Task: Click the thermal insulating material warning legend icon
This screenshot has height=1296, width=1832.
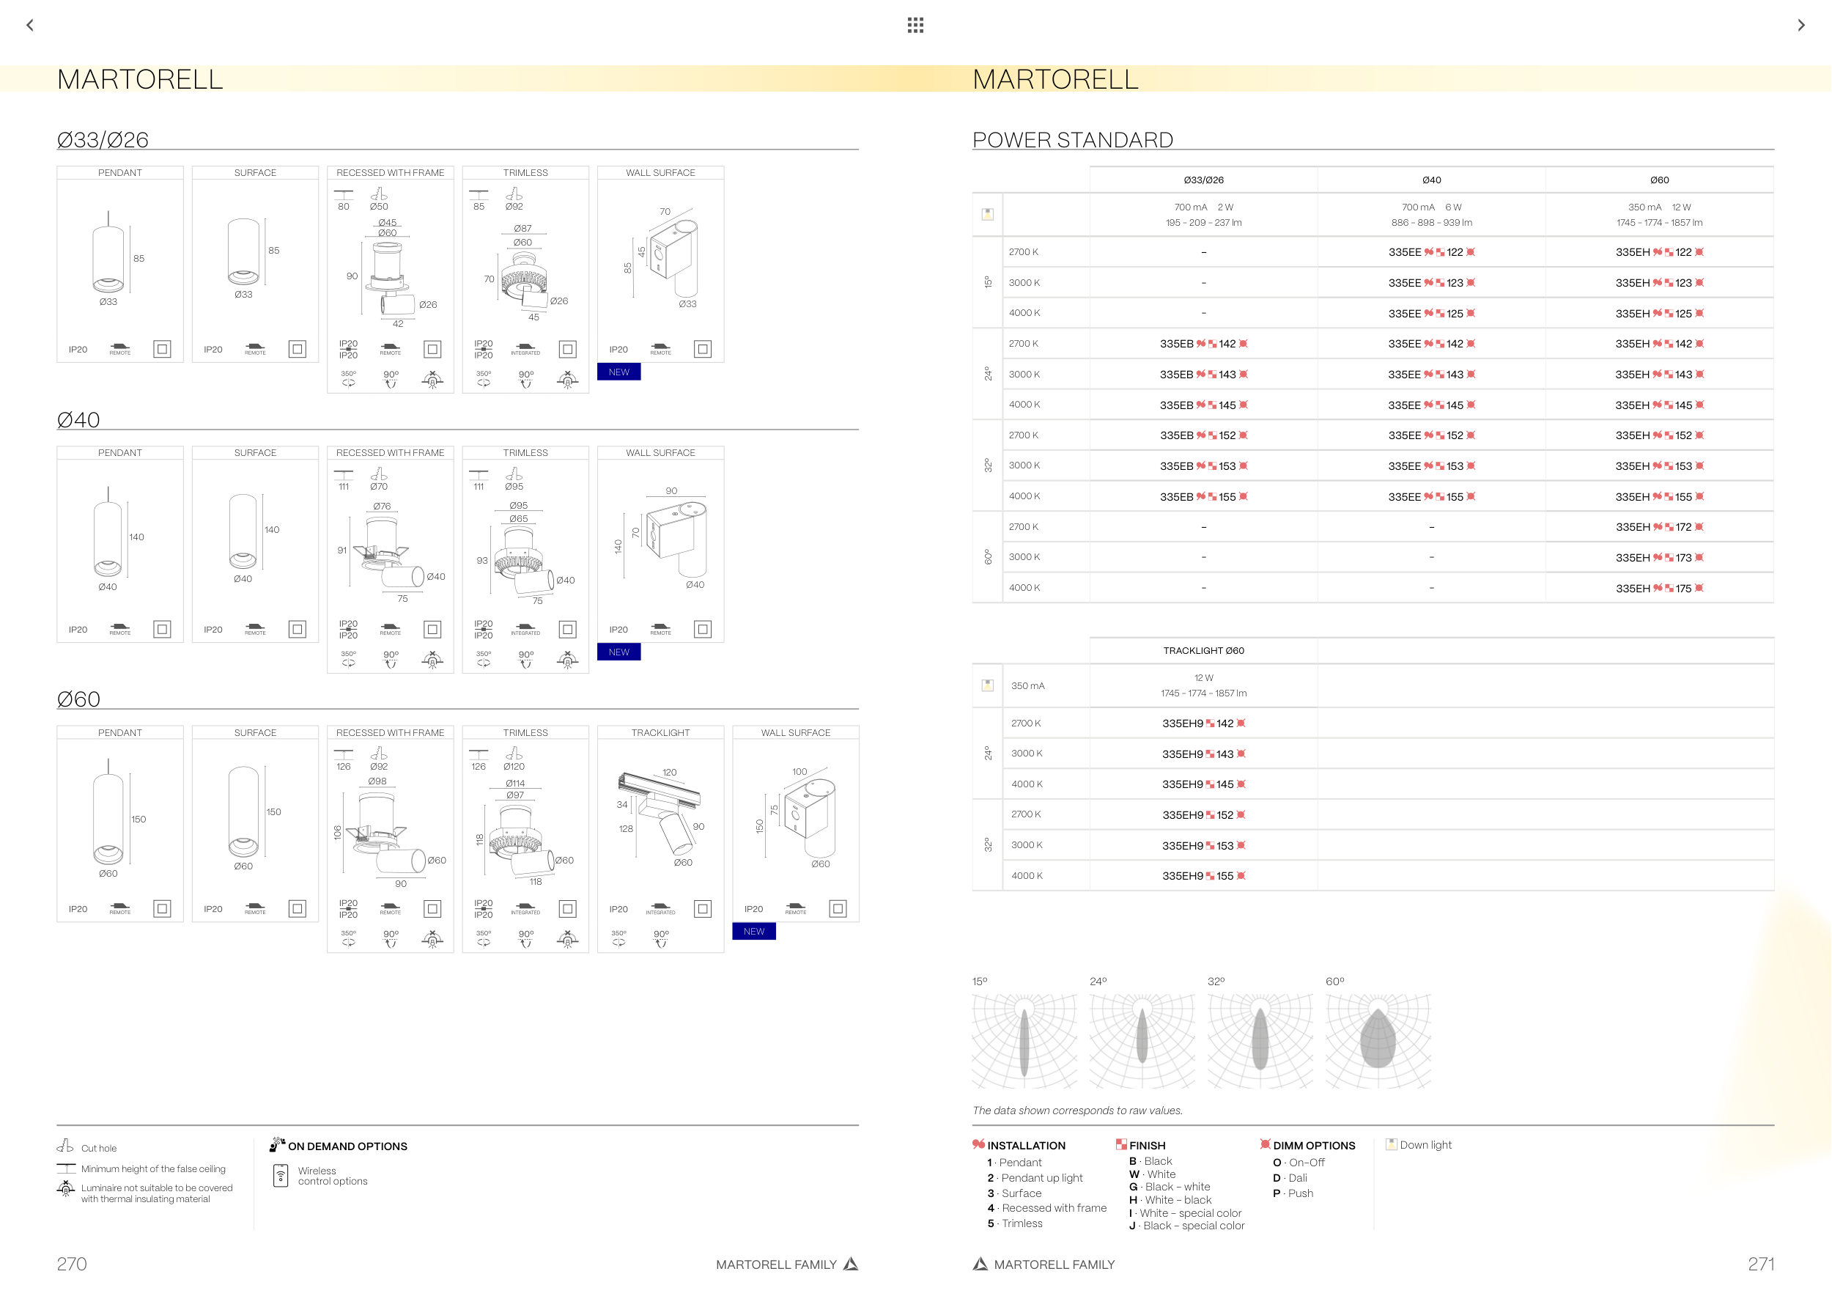Action: [65, 1189]
